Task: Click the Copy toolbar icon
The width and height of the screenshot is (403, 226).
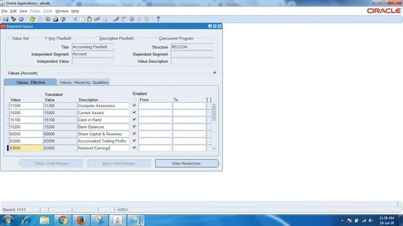Action: (82, 19)
